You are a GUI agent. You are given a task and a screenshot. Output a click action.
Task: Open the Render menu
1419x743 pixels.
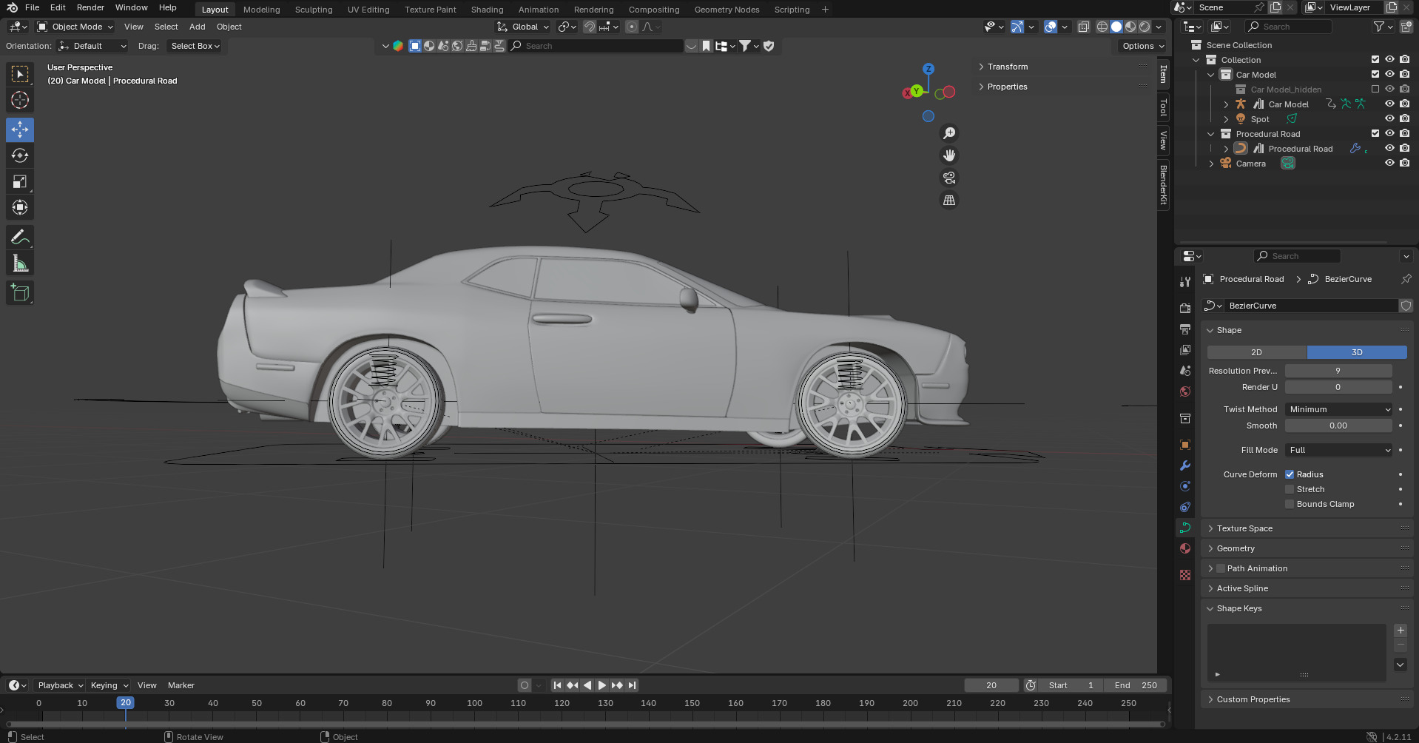point(90,7)
